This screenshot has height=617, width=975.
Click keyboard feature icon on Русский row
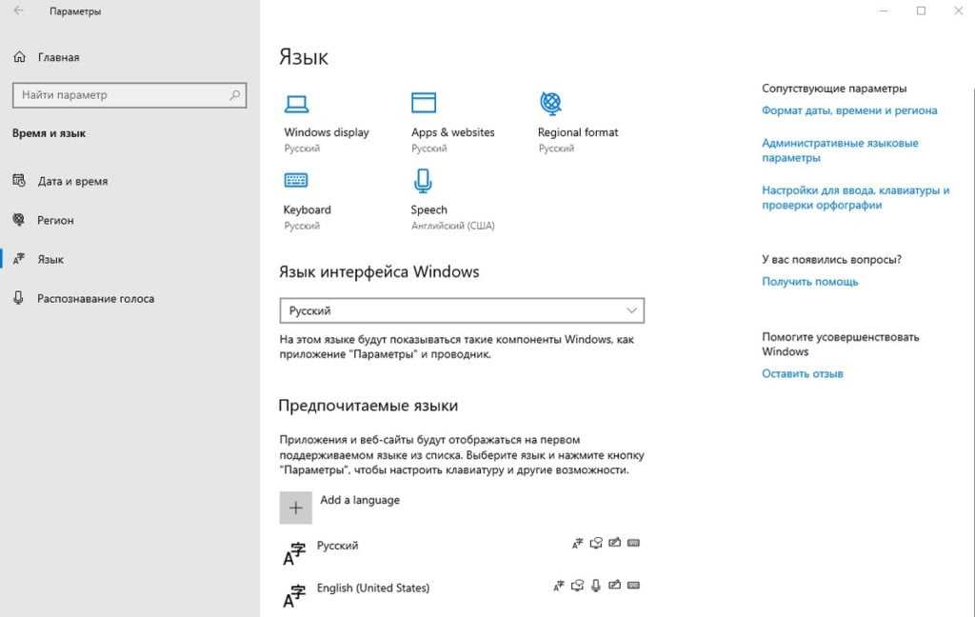pos(633,543)
